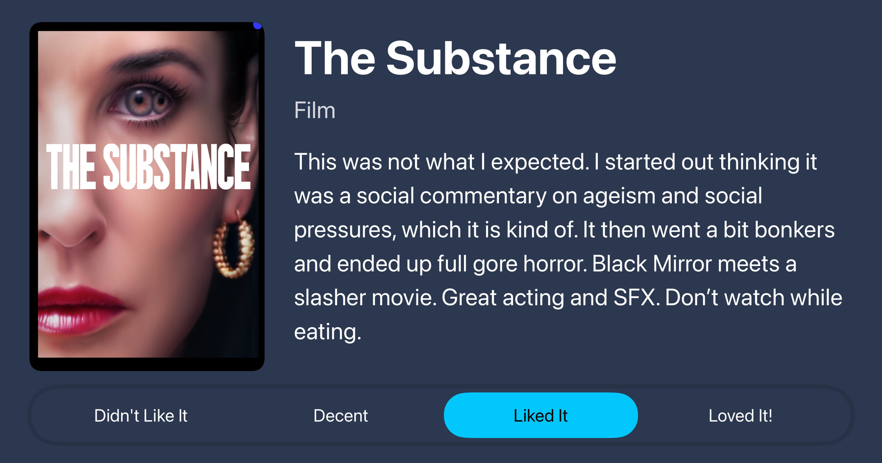Select the "Didn't Like It" rating
882x463 pixels.
tap(141, 416)
